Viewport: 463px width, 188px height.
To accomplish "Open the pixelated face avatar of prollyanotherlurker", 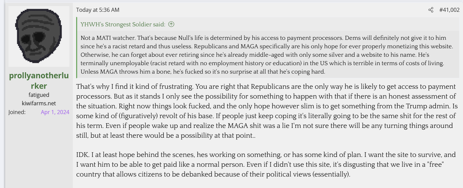I will (x=39, y=36).
